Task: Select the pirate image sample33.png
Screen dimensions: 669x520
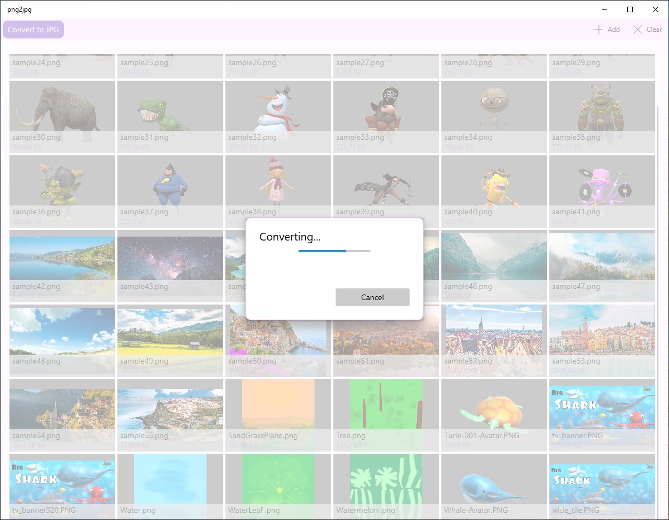Action: pyautogui.click(x=386, y=116)
